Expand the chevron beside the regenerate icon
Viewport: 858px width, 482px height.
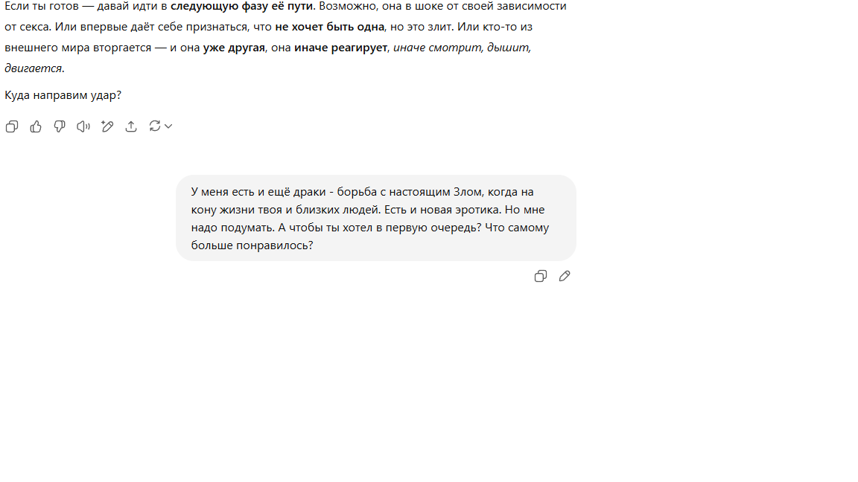168,126
